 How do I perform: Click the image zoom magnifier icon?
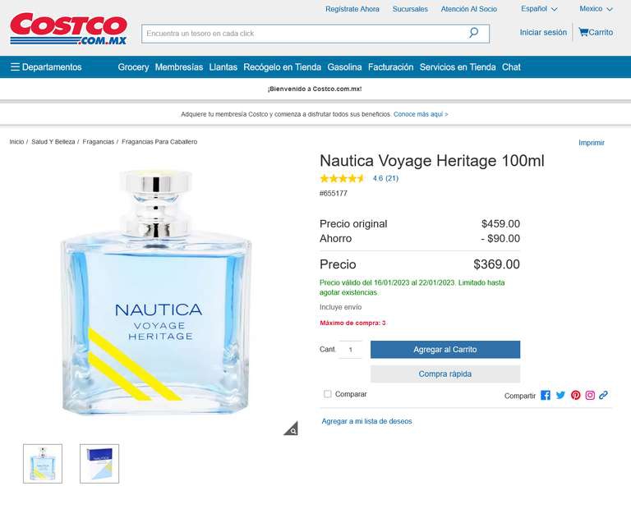pos(291,429)
